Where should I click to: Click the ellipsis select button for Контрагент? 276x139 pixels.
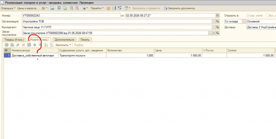coord(214,27)
